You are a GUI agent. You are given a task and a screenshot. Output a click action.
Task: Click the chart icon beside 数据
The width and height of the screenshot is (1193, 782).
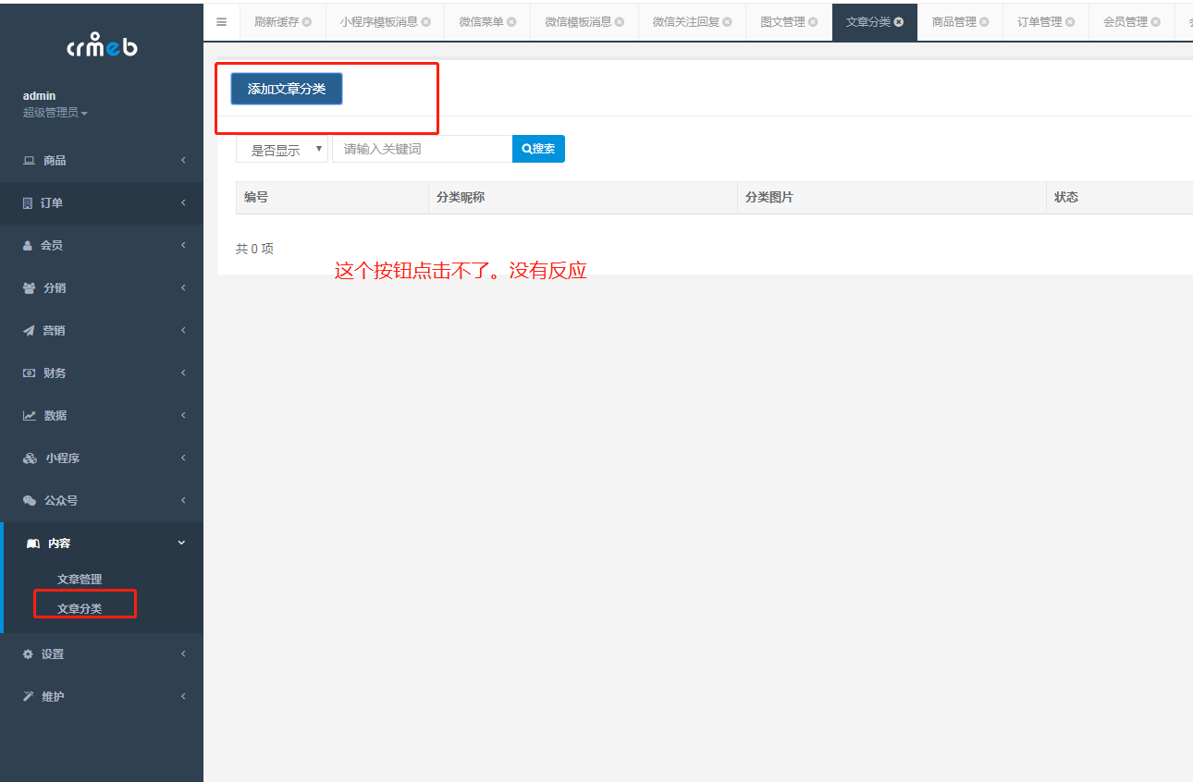click(x=30, y=416)
